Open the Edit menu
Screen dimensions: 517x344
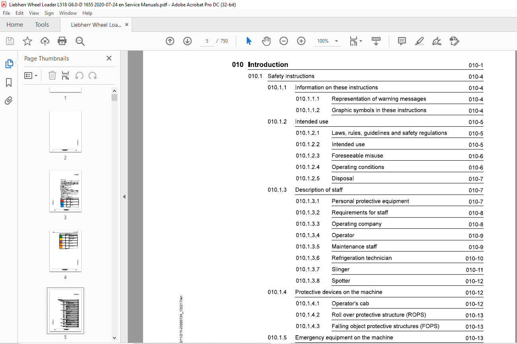20,13
